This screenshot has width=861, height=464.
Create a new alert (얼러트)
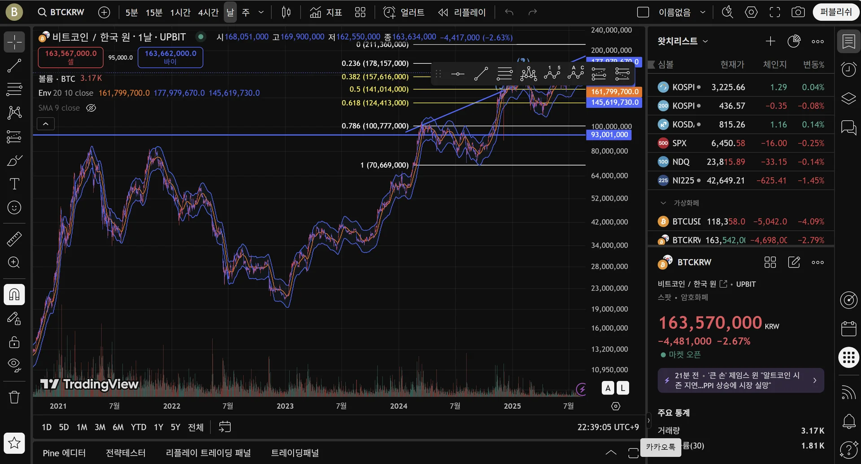pyautogui.click(x=404, y=12)
